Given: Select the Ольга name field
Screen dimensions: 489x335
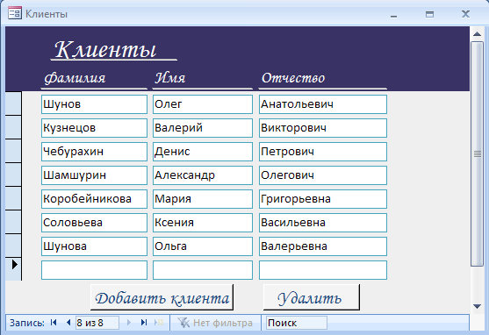Looking at the screenshot, I should coord(203,246).
